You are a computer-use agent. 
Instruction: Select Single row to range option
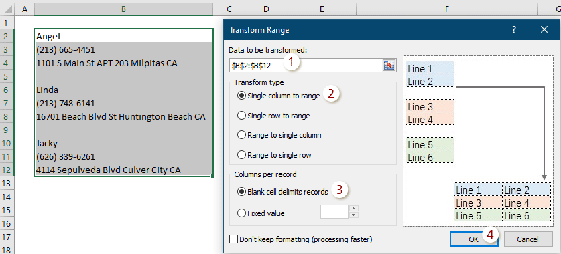pyautogui.click(x=273, y=116)
